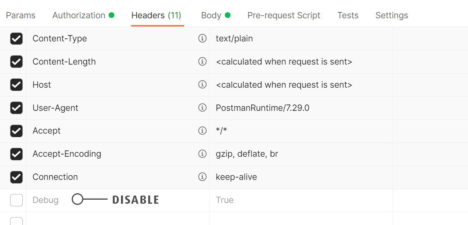The image size is (468, 225).
Task: Toggle the Accept-Encoding header checkbox
Action: coord(16,154)
